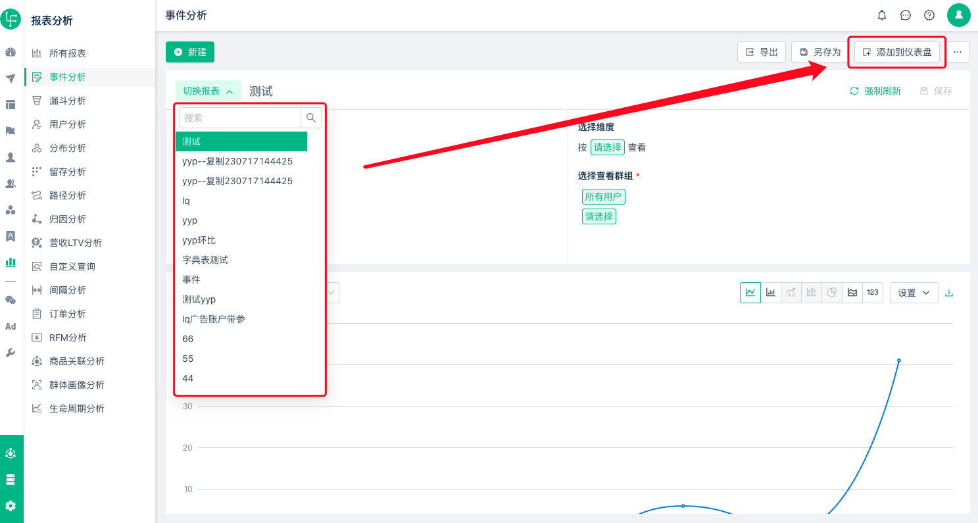
Task: Open the 设置 dropdown
Action: point(914,293)
